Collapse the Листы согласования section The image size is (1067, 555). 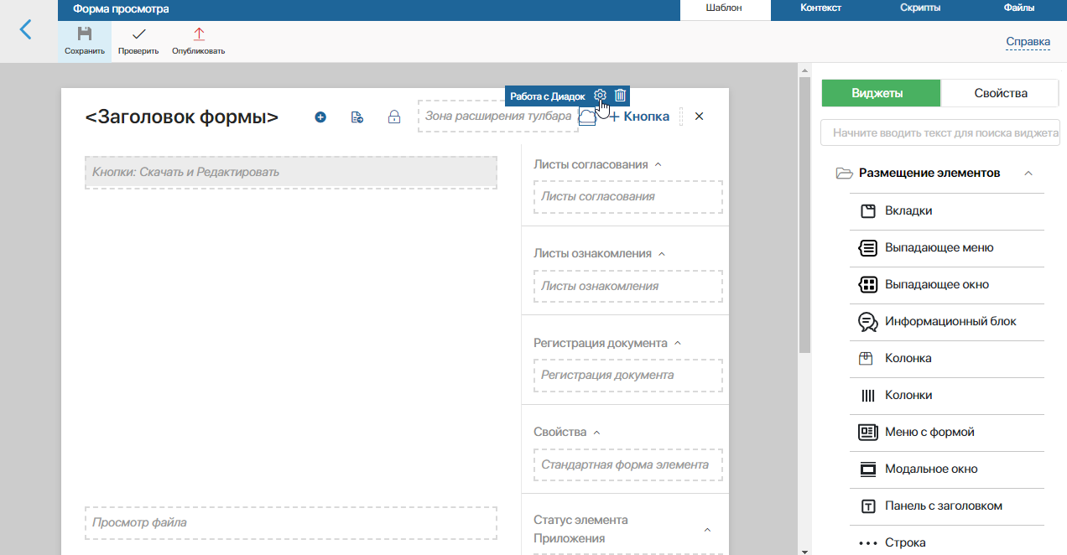tap(658, 165)
